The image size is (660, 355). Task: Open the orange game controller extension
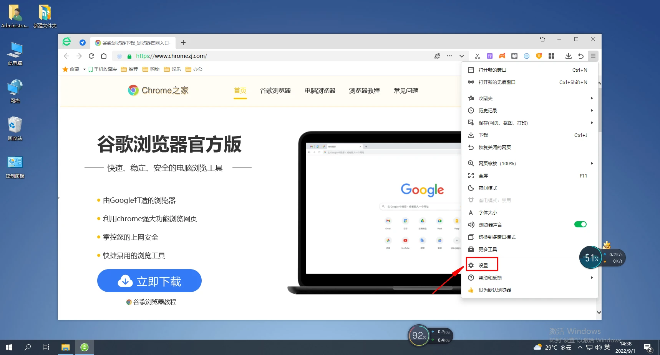pyautogui.click(x=502, y=56)
